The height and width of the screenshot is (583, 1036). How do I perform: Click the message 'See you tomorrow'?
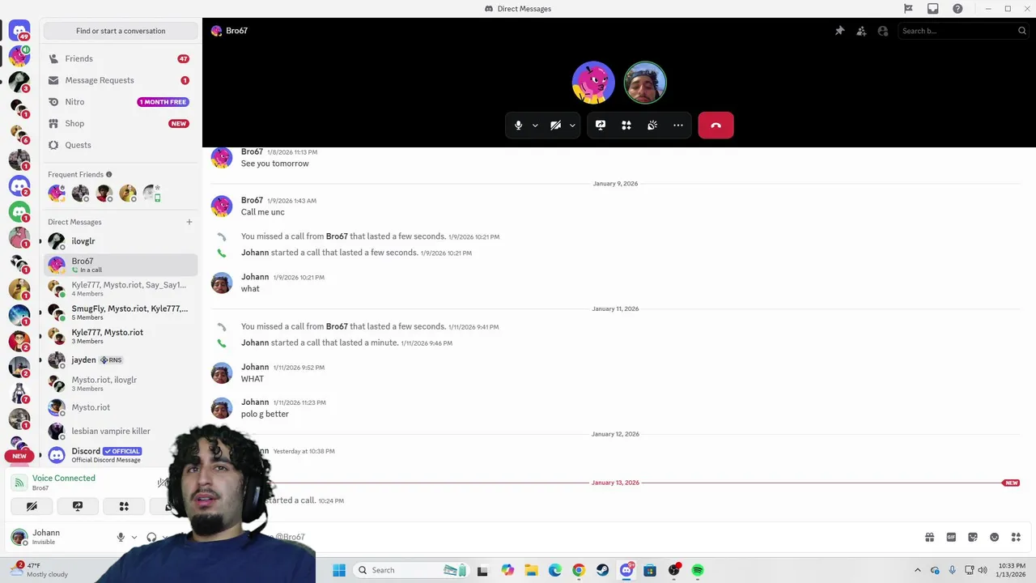[275, 164]
